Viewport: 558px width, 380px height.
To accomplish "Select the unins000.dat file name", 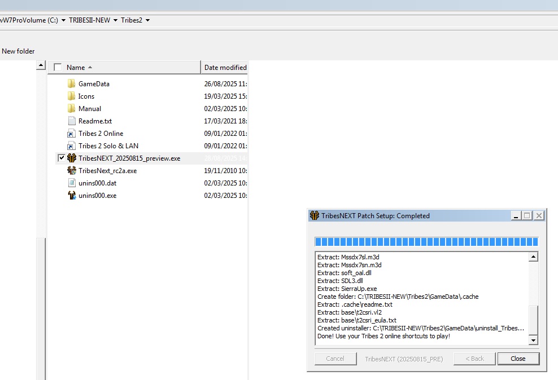I will click(x=97, y=183).
